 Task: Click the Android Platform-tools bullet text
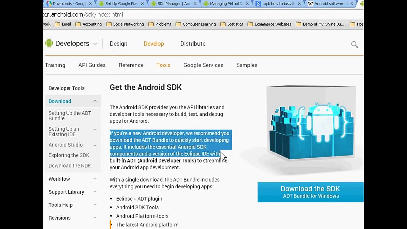(x=142, y=216)
